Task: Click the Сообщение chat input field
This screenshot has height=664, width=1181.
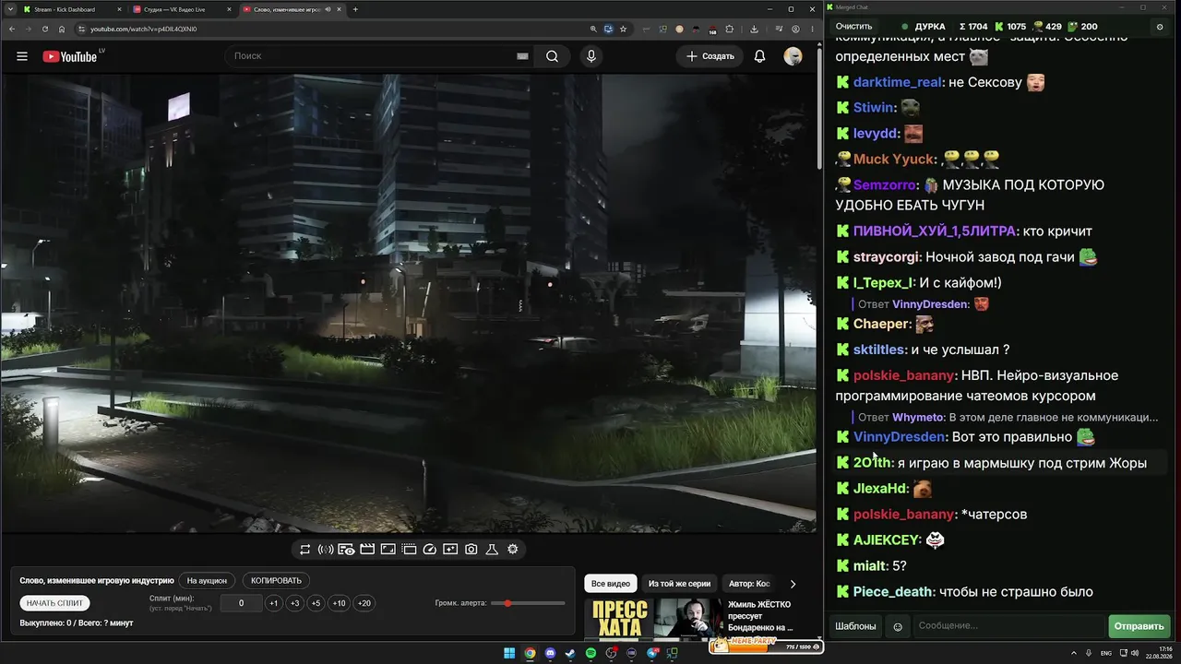Action: pos(1008,627)
